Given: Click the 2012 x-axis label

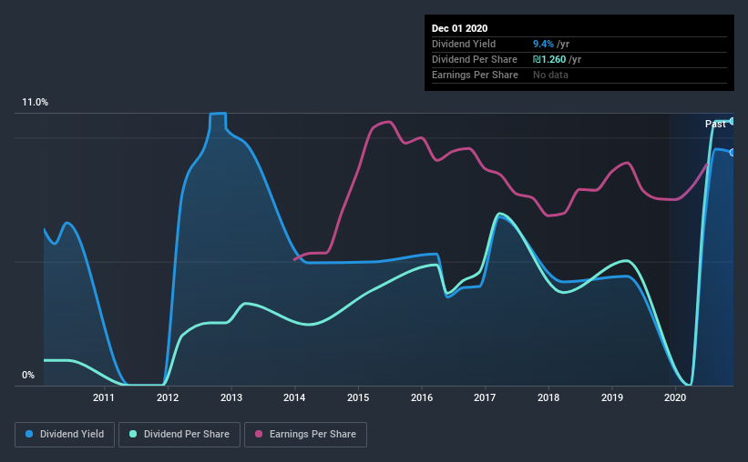Looking at the screenshot, I should pyautogui.click(x=168, y=397).
